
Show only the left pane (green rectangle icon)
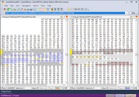coord(38,9)
